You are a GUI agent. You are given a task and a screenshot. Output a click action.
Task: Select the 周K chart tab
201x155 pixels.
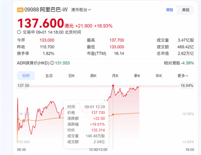93,76
